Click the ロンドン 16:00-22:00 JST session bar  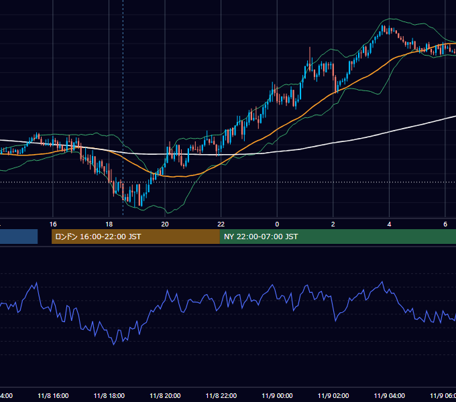coord(135,237)
